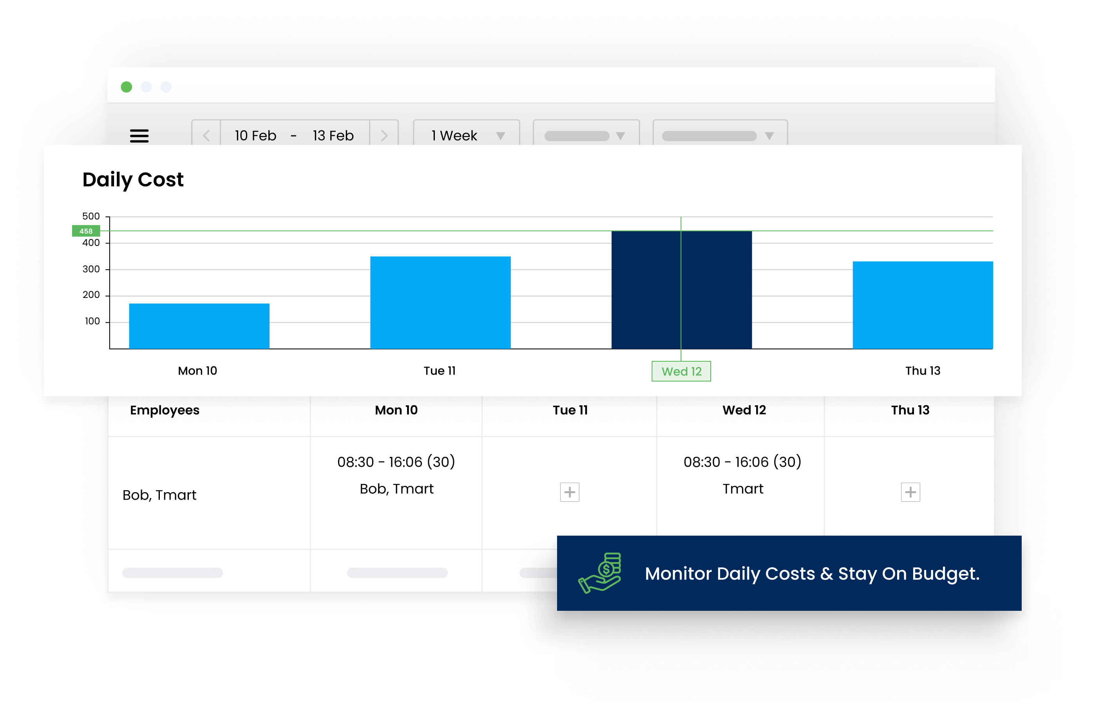1093x722 pixels.
Task: Open the hamburger menu
Action: point(139,136)
